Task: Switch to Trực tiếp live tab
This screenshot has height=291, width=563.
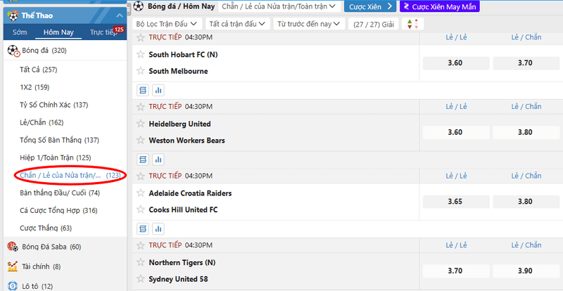Action: 105,32
